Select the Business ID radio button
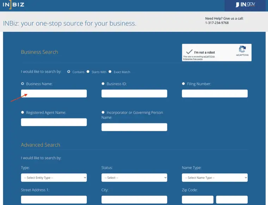The height and width of the screenshot is (205, 268). [x=103, y=84]
